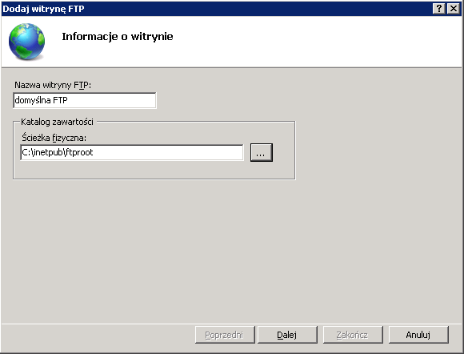Screen dimensions: 464x354
Task: Go to next step with Dalej
Action: (287, 335)
